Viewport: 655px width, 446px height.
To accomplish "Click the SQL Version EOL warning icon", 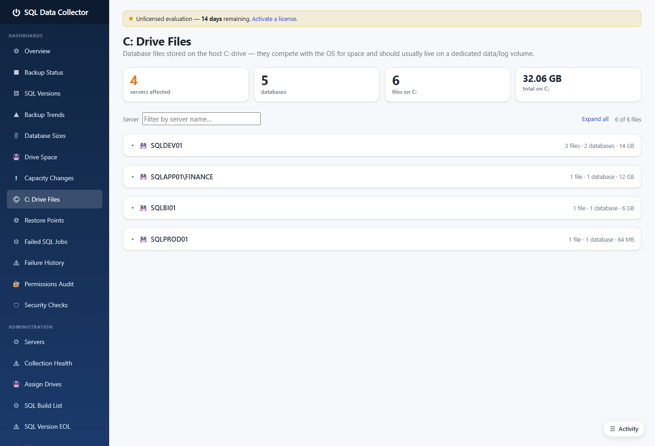I will pos(16,426).
